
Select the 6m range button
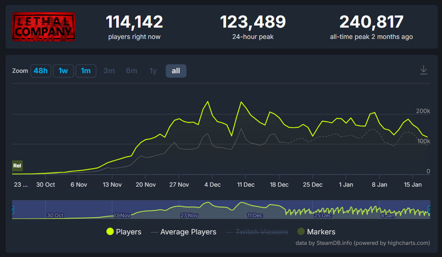131,70
